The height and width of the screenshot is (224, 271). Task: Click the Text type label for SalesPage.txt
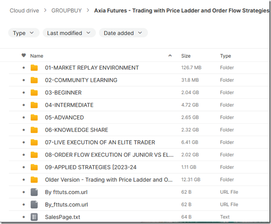225,217
